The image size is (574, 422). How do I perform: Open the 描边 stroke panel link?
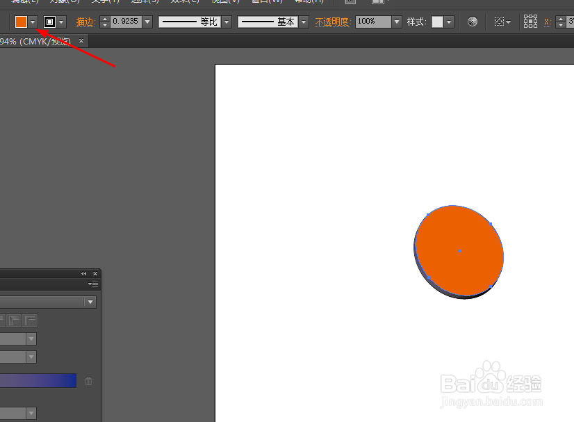point(85,22)
